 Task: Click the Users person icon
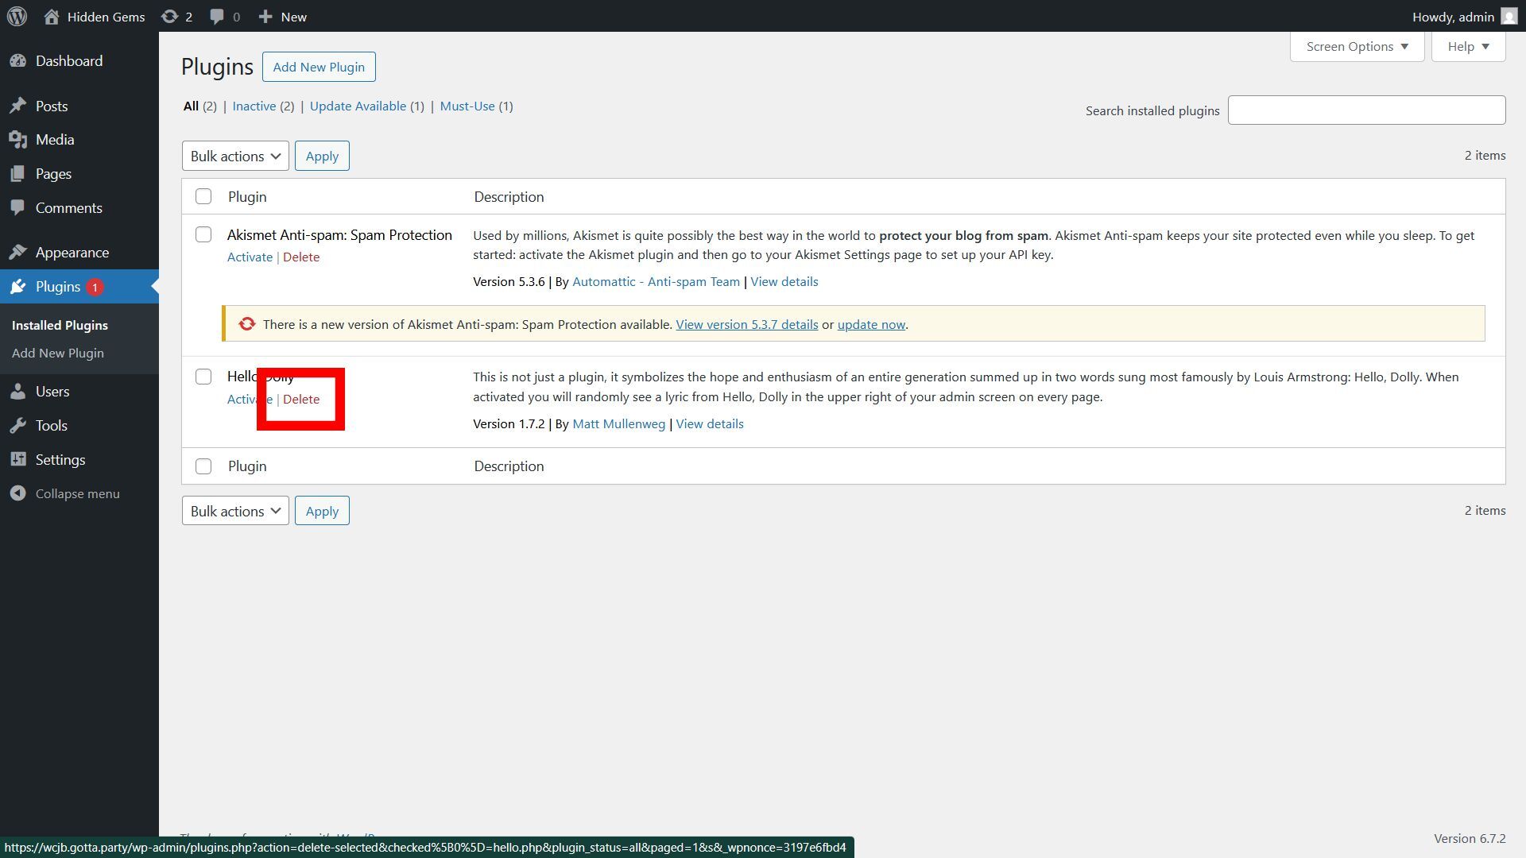(18, 392)
